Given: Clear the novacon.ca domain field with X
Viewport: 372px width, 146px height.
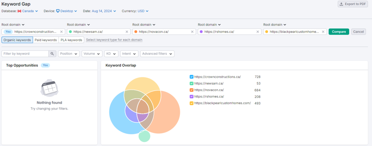Looking at the screenshot, I should (192, 31).
